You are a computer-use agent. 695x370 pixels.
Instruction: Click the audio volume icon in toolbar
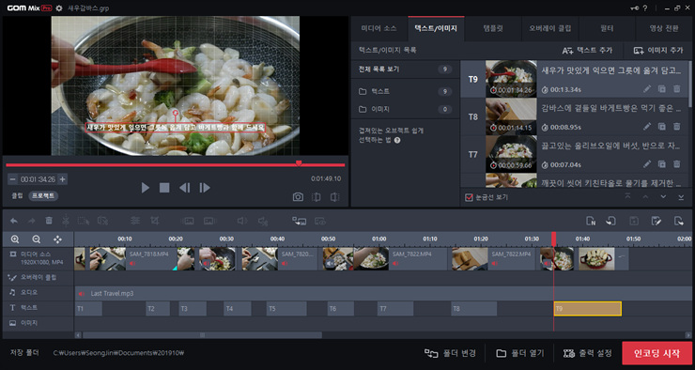241,221
